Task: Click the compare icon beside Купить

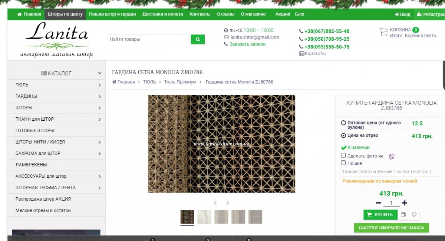Action: pyautogui.click(x=403, y=215)
